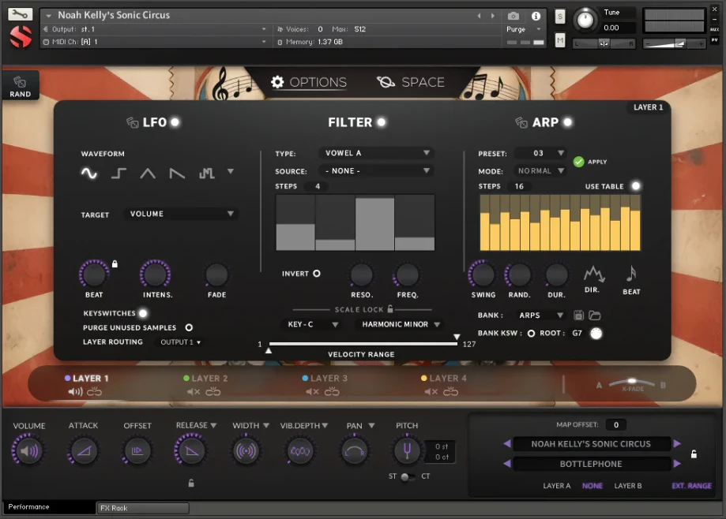
Task: Randomize LFO with dice icon
Action: tap(133, 122)
